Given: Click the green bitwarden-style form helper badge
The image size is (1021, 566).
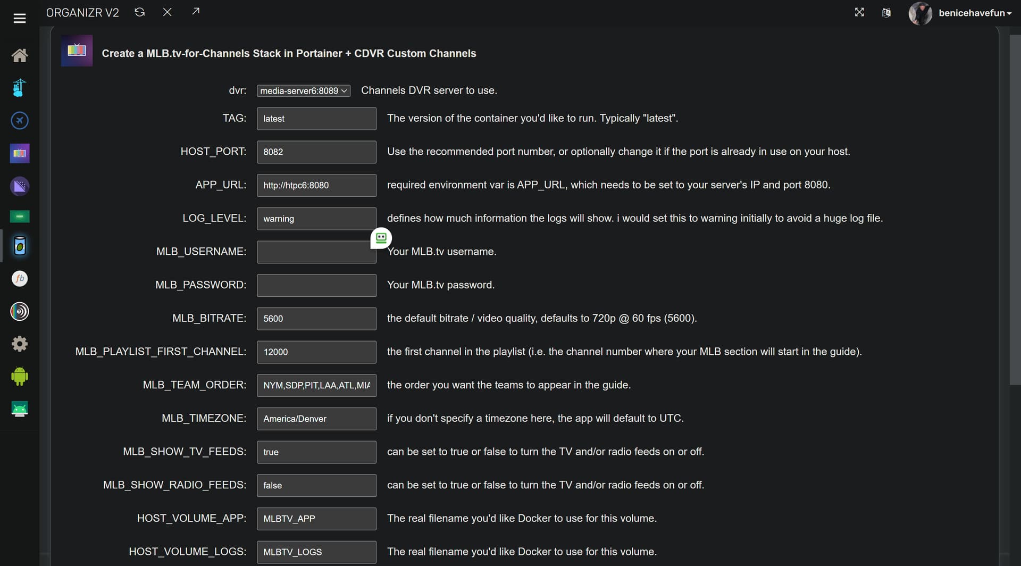Looking at the screenshot, I should click(381, 238).
